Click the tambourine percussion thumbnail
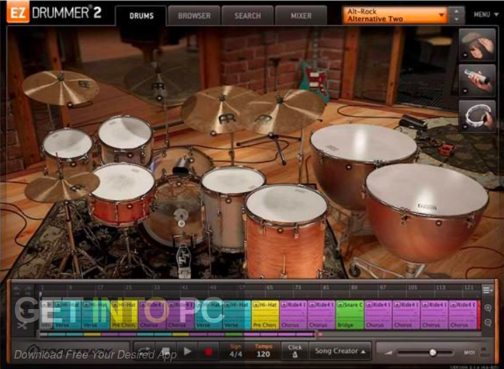Image resolution: width=504 pixels, height=369 pixels. click(x=477, y=116)
